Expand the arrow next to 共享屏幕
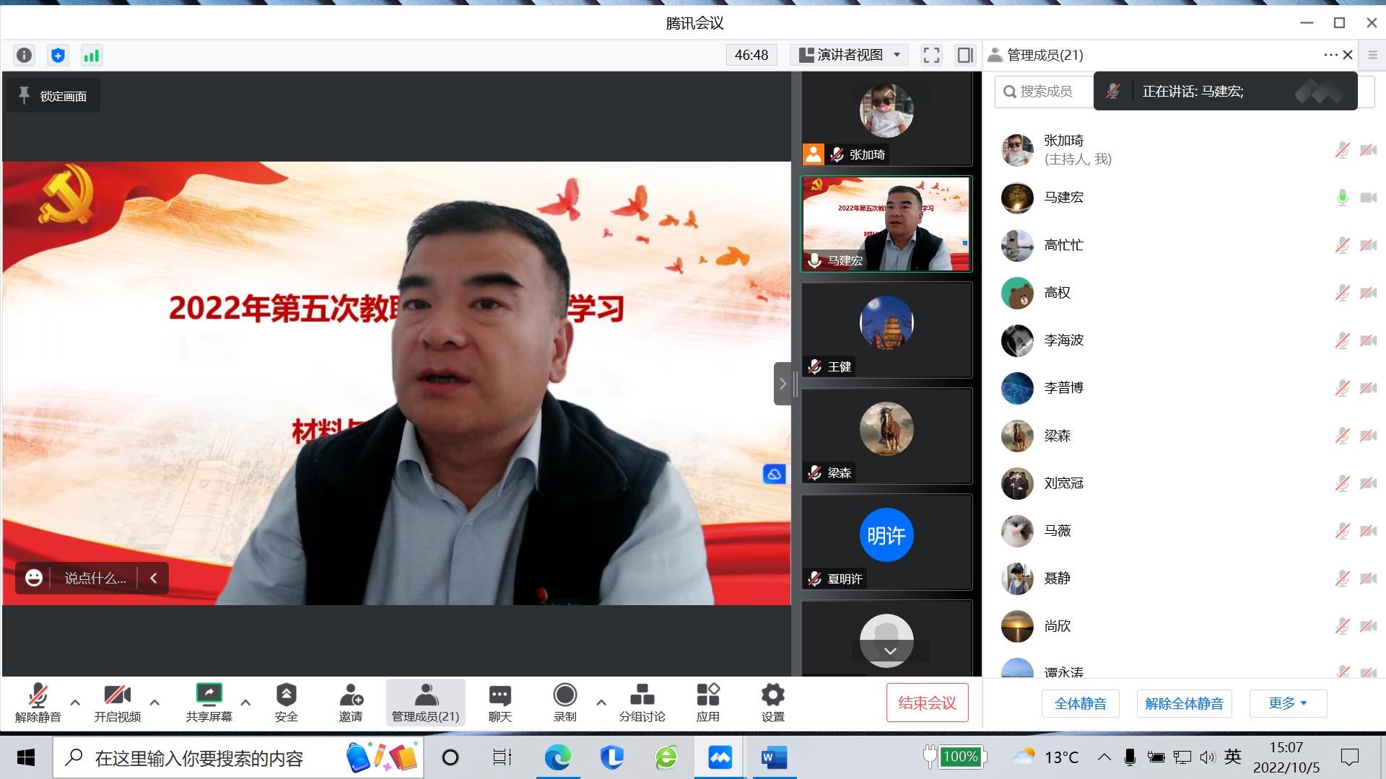Screen dimensions: 1386x779 (245, 703)
